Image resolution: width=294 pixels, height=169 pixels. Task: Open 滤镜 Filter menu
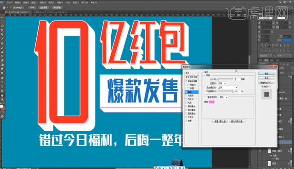pyautogui.click(x=60, y=3)
